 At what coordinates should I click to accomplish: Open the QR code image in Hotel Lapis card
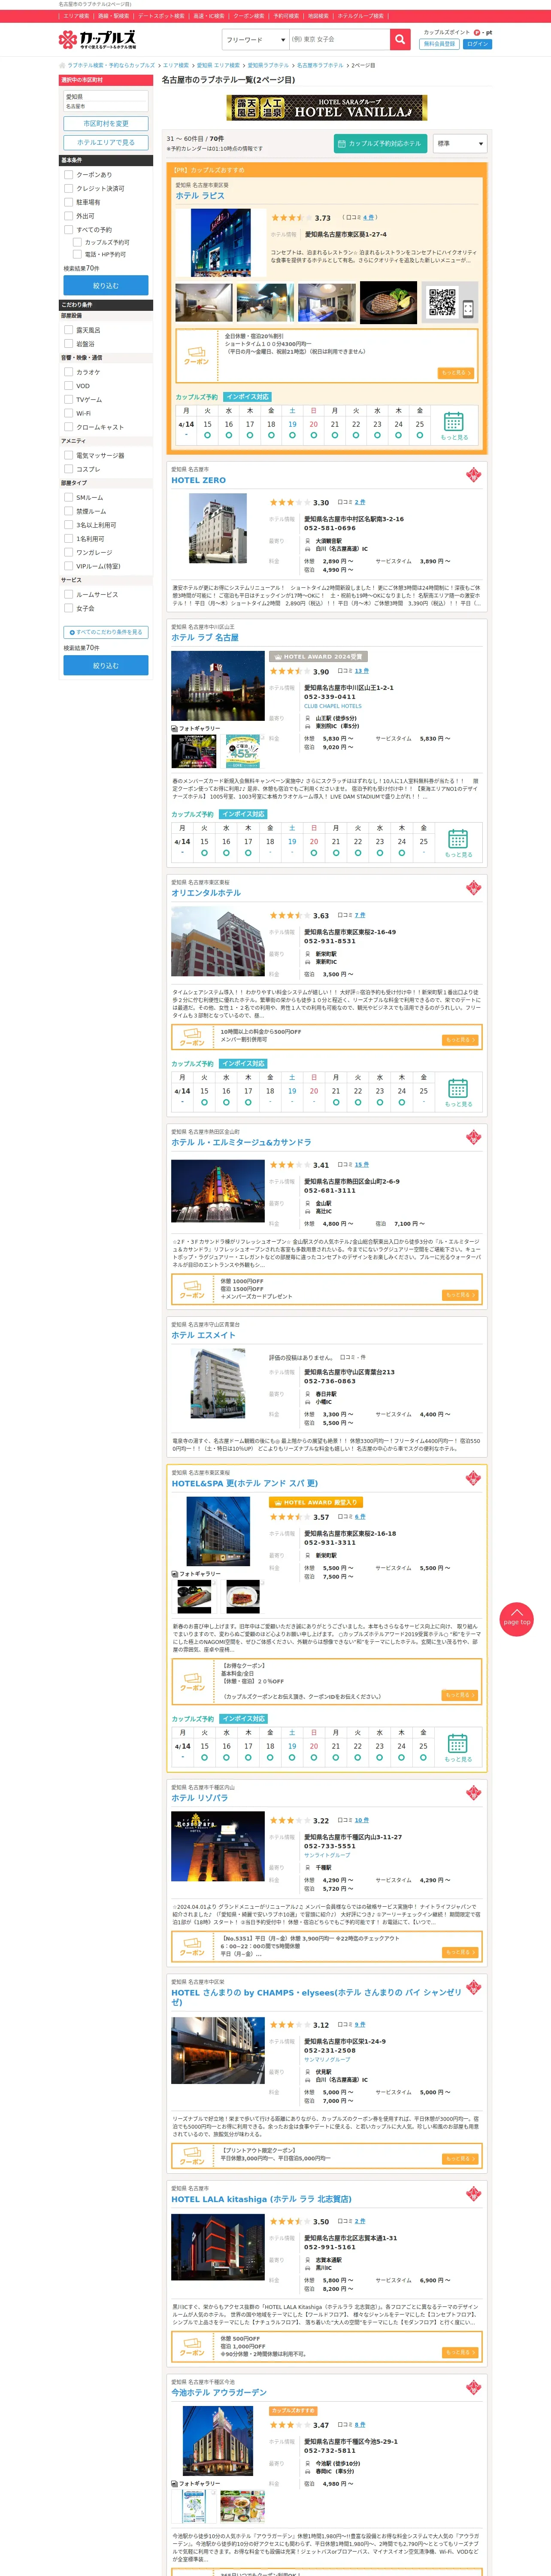tap(441, 302)
